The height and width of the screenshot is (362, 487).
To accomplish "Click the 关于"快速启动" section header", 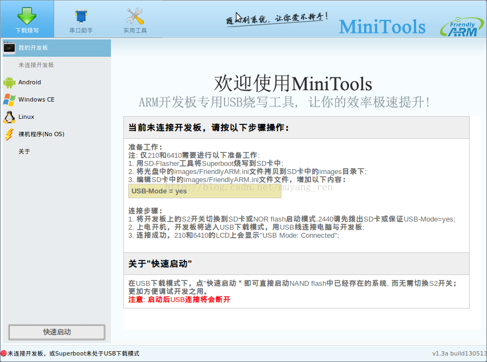I will point(297,264).
